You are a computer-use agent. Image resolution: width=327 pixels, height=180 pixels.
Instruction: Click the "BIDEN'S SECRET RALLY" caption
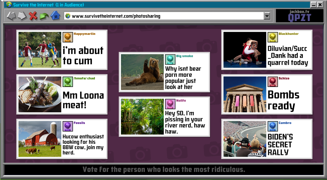[280, 145]
